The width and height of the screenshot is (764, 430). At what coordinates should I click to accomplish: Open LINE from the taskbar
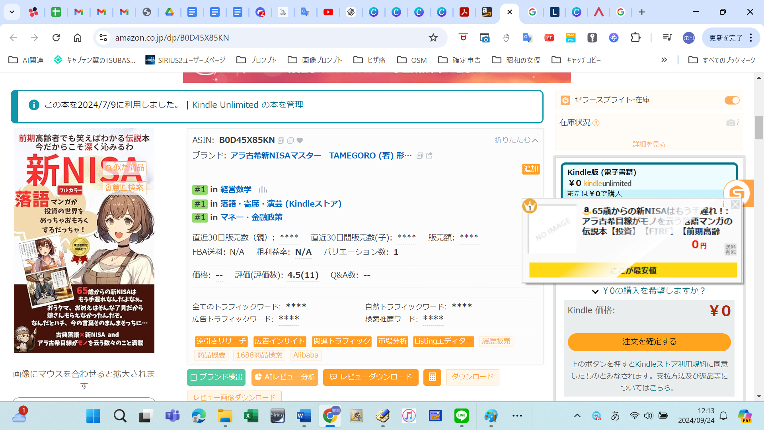click(462, 416)
